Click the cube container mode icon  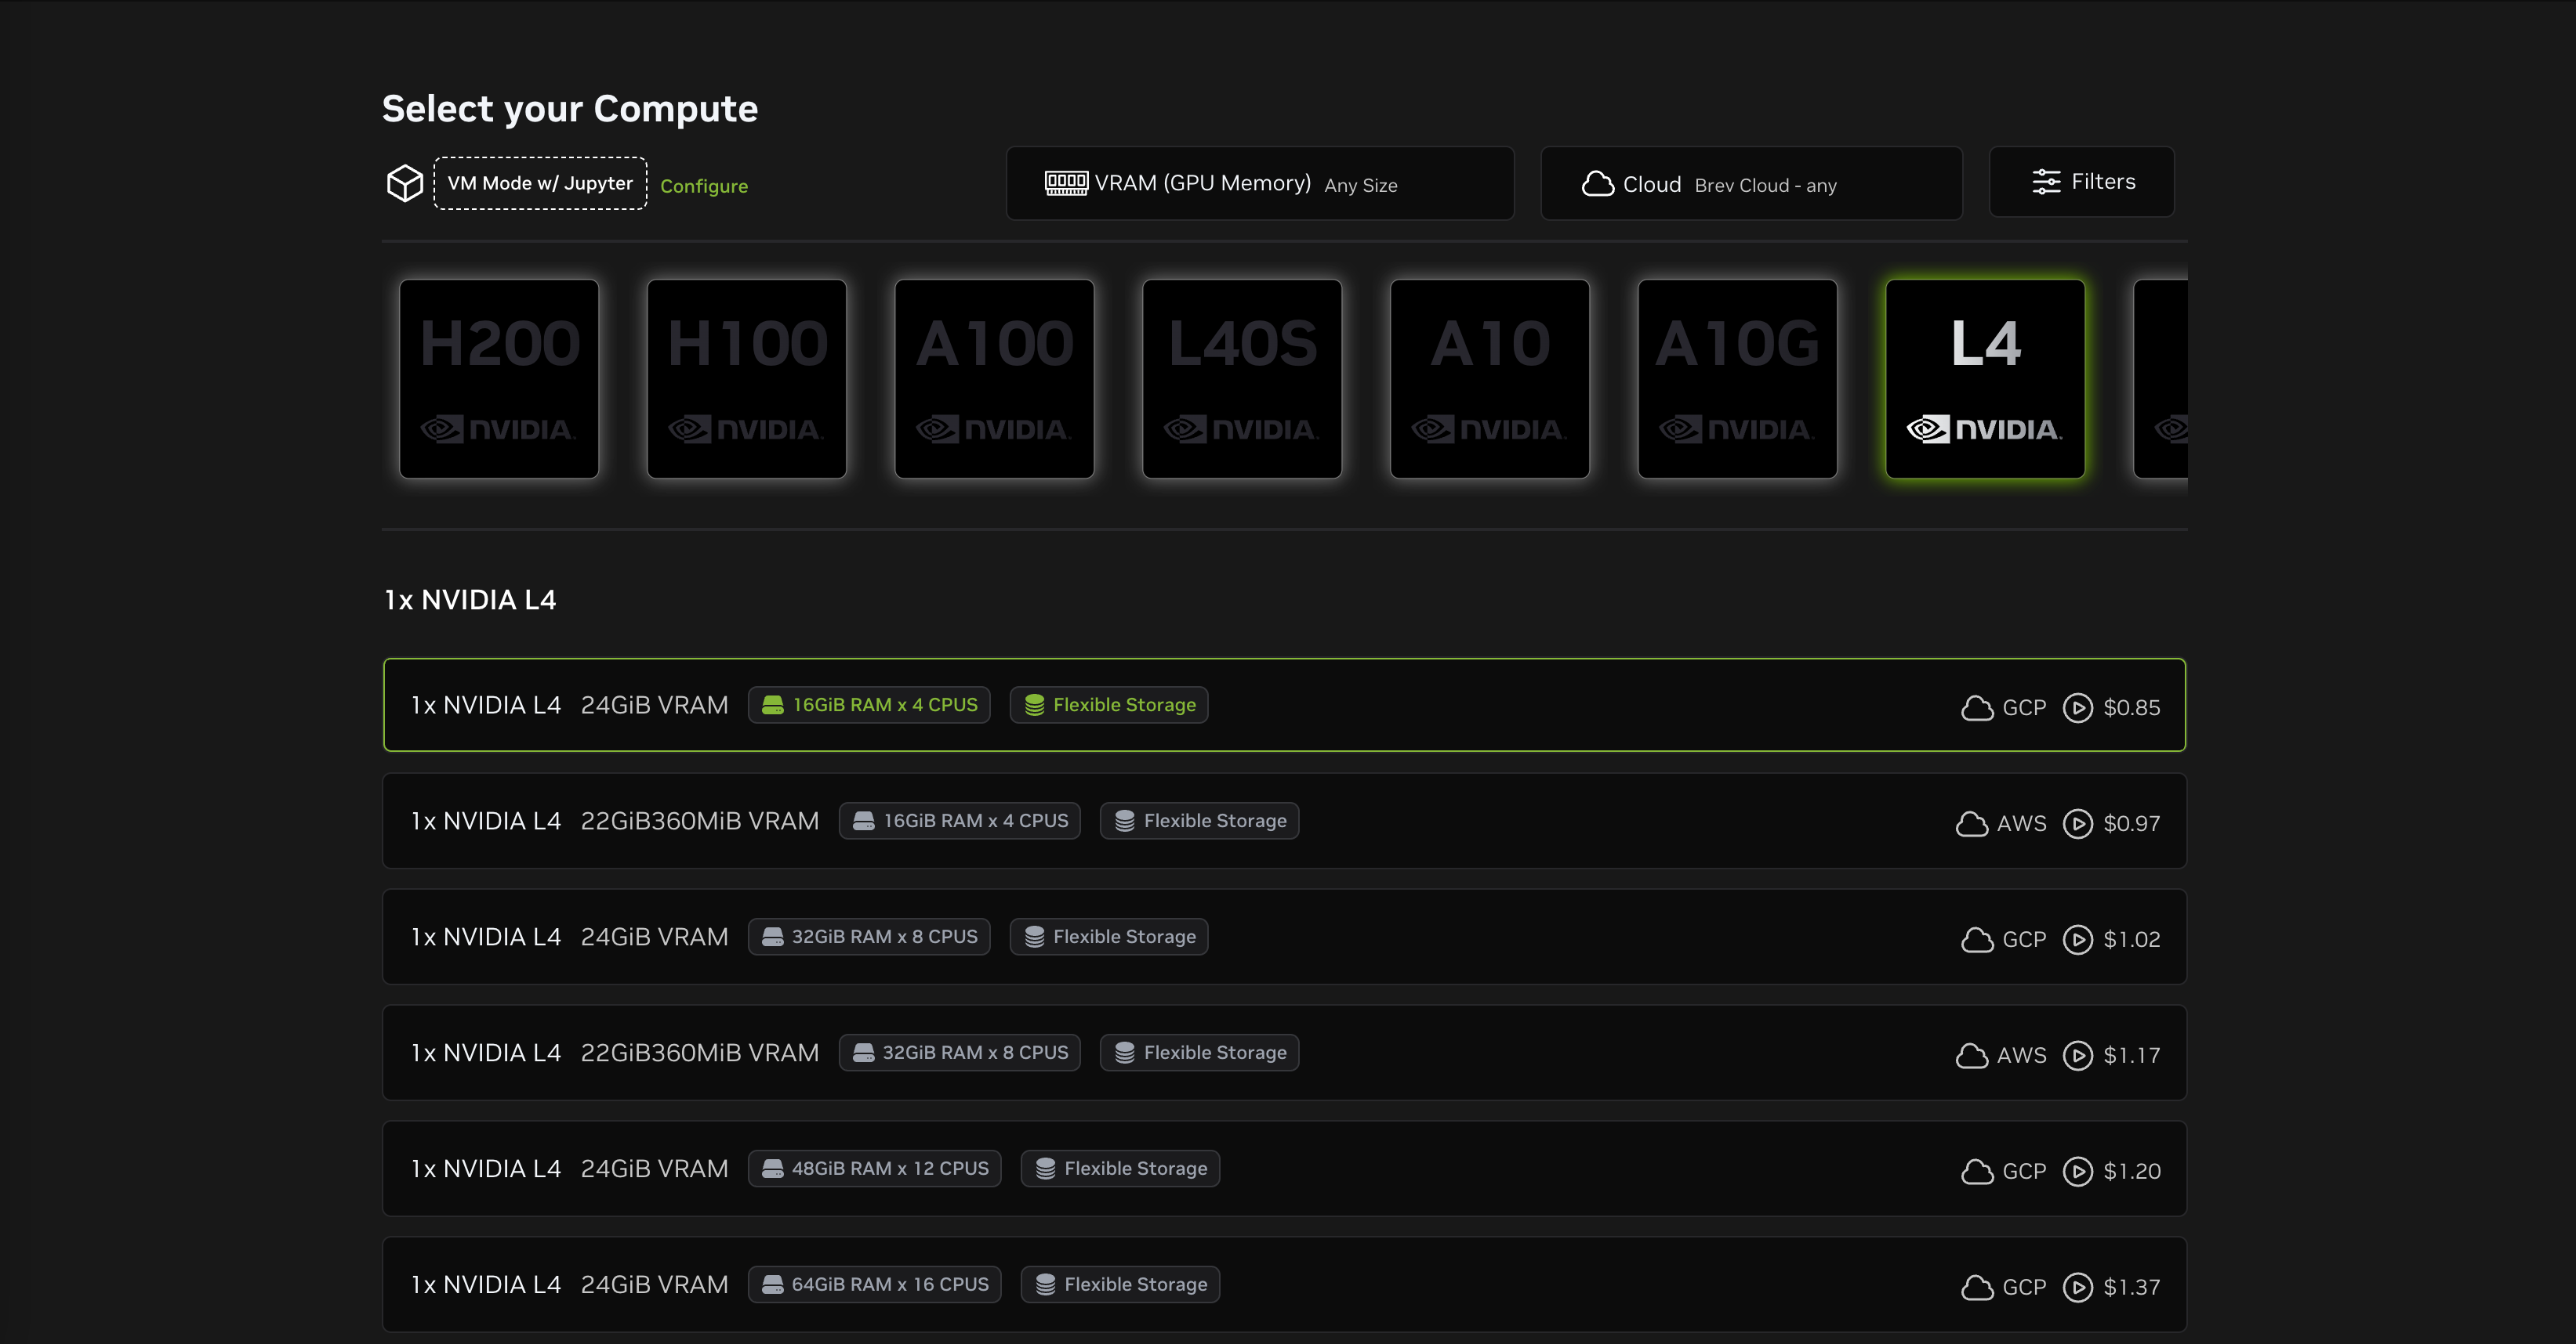(x=405, y=182)
